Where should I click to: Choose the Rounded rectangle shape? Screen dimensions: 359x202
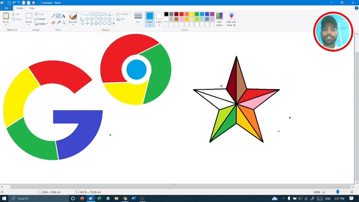click(100, 14)
